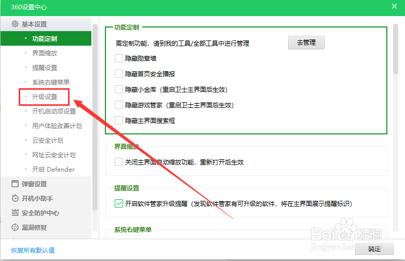Toggle 隐藏游戏管家 checkbox
The height and width of the screenshot is (261, 405).
coord(119,105)
